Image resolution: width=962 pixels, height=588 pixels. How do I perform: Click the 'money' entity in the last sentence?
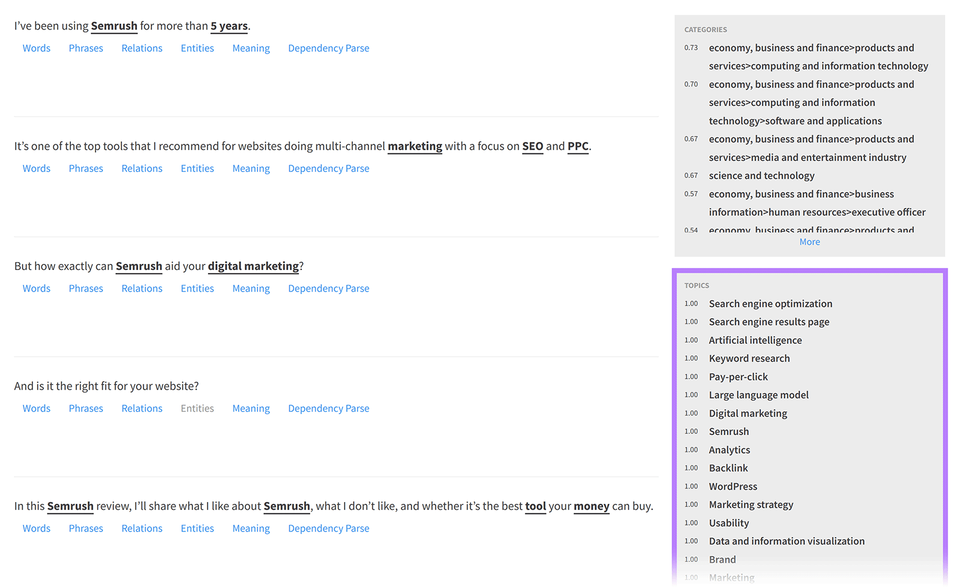pyautogui.click(x=591, y=506)
